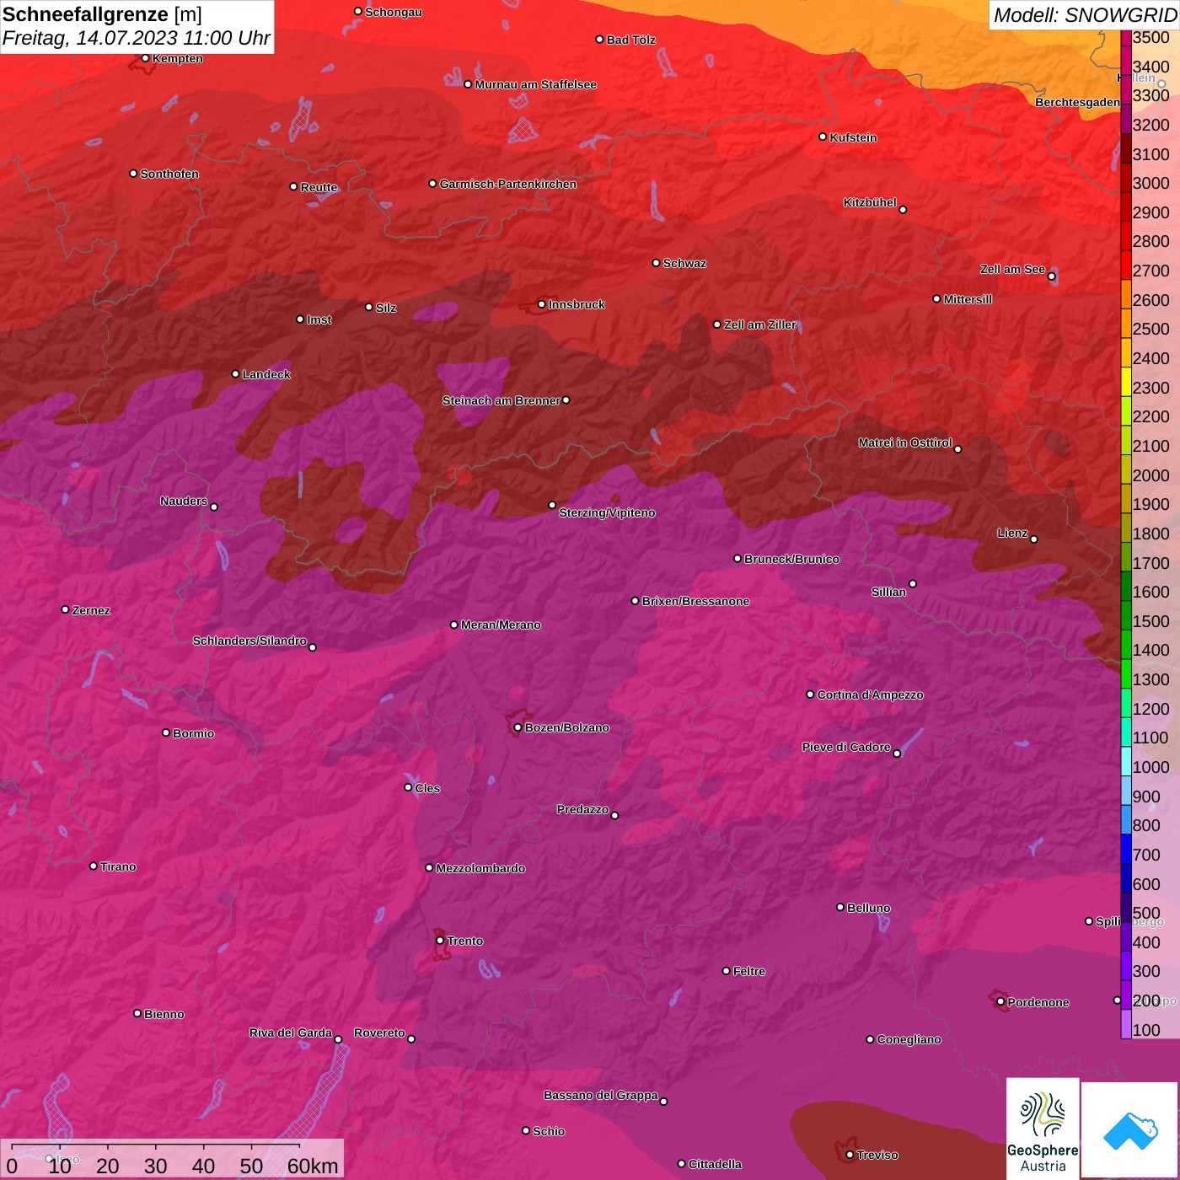Click the blue cloud logo icon
This screenshot has height=1180, width=1180.
[1129, 1130]
